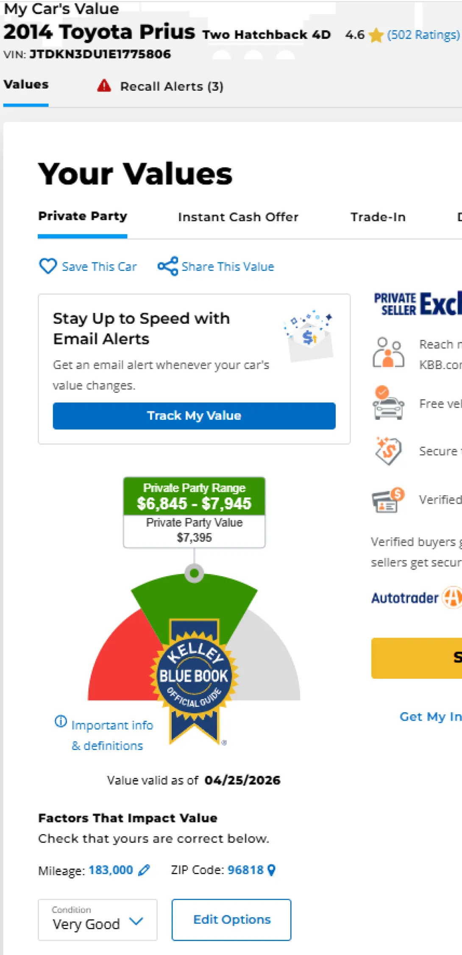Click the location pin beside ZIP code

(x=272, y=870)
